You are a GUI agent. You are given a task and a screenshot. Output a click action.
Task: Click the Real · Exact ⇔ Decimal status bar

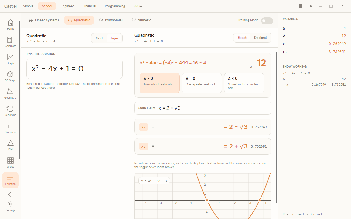[314, 214]
